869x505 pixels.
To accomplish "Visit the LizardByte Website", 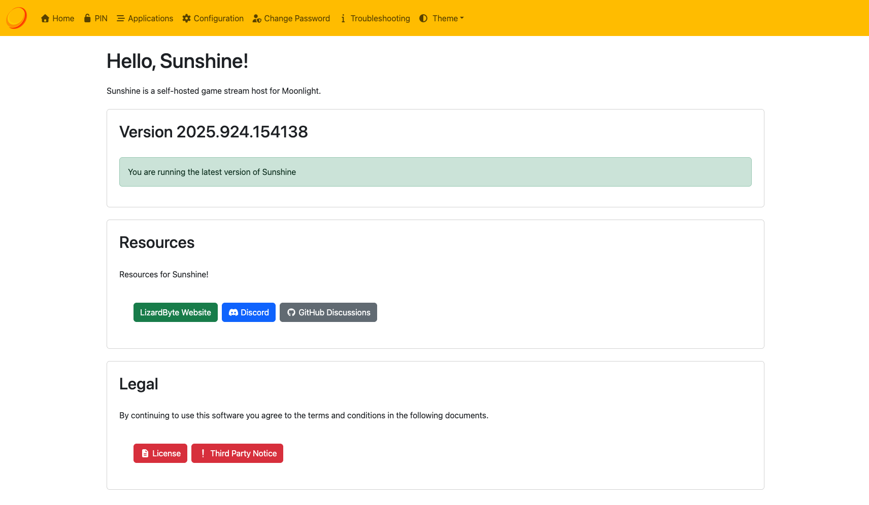I will pos(175,312).
